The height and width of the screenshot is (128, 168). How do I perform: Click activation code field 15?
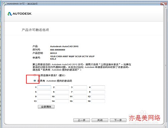click(x=80, y=101)
